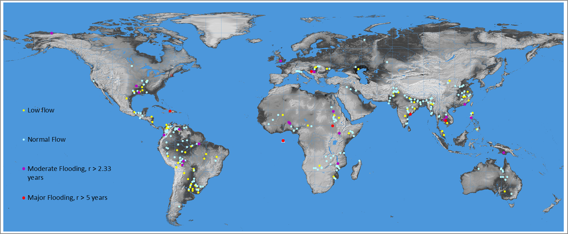This screenshot has width=568, height=234.
Task: Click the cyan marker in northern Russia
Action: 364,40
